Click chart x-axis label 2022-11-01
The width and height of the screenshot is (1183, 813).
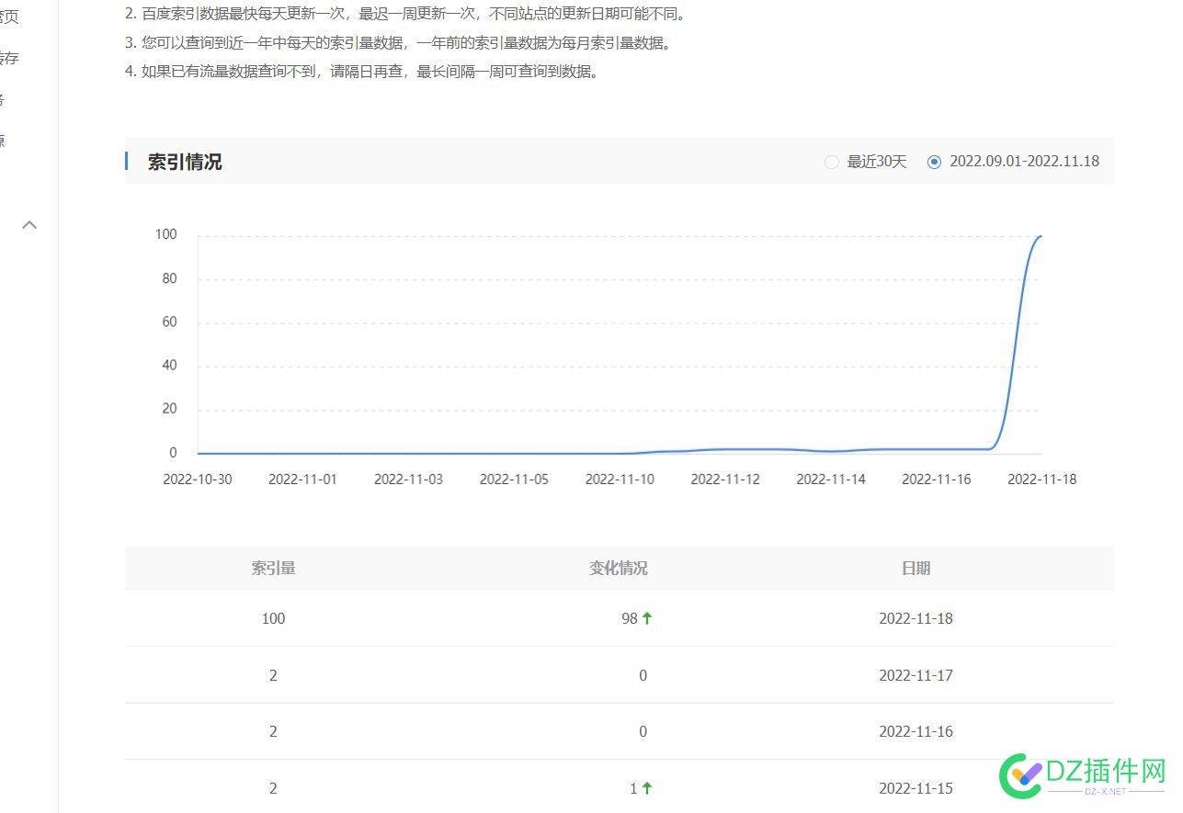302,480
